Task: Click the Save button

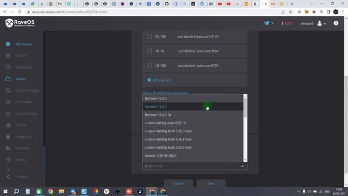Action: coord(211,183)
